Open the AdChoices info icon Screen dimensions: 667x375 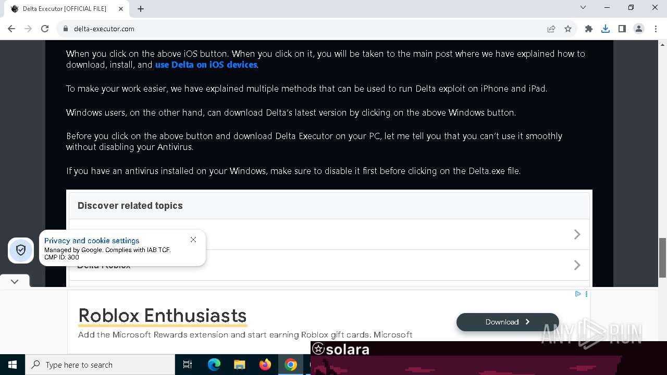pos(578,294)
